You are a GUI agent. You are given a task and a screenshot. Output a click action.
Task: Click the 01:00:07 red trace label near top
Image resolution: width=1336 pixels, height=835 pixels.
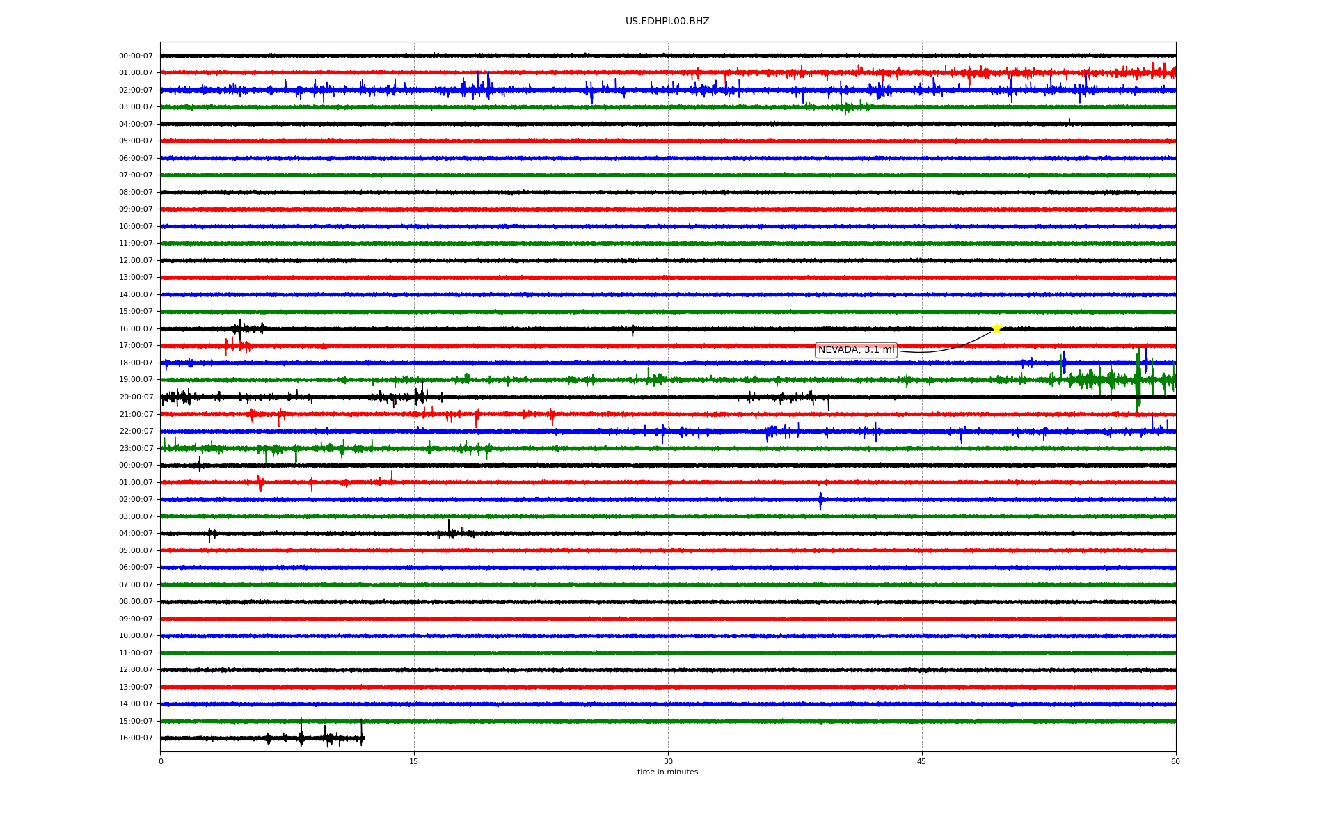(x=136, y=73)
